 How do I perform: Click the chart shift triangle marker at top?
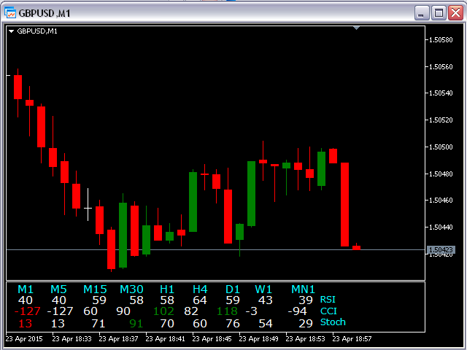pos(357,28)
